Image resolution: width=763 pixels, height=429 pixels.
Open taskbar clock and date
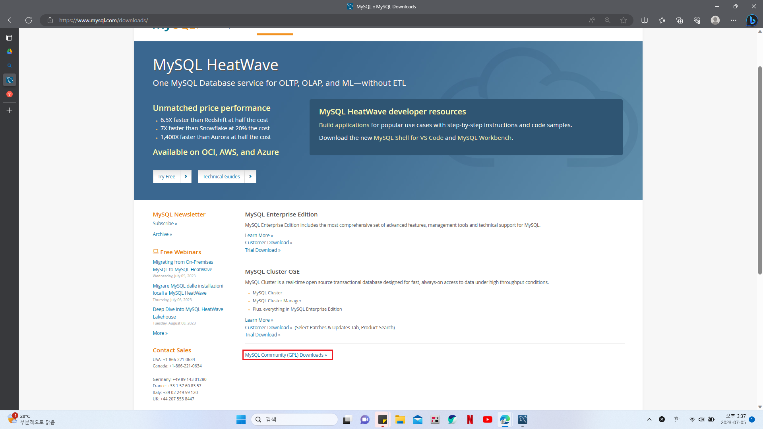click(734, 419)
